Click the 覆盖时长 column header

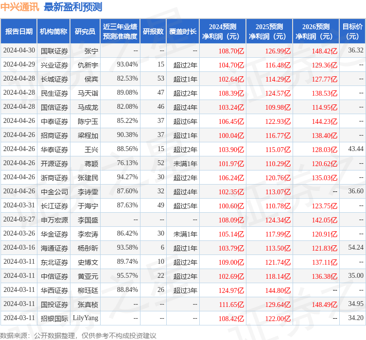[x=183, y=31]
